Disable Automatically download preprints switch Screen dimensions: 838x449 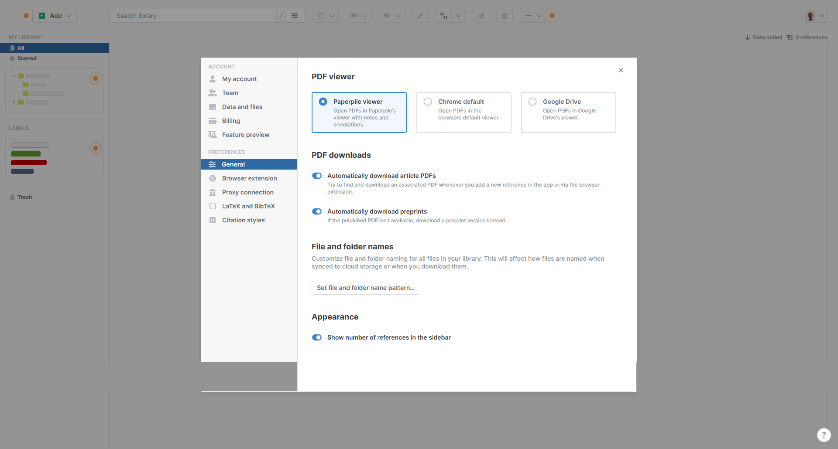click(317, 211)
